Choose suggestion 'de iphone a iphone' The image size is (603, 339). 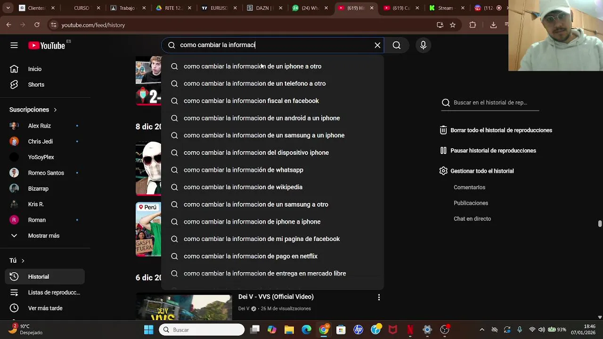pos(273,222)
